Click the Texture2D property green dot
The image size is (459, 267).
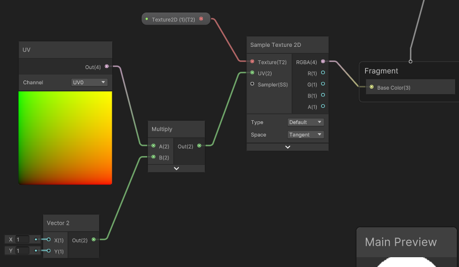tap(147, 19)
